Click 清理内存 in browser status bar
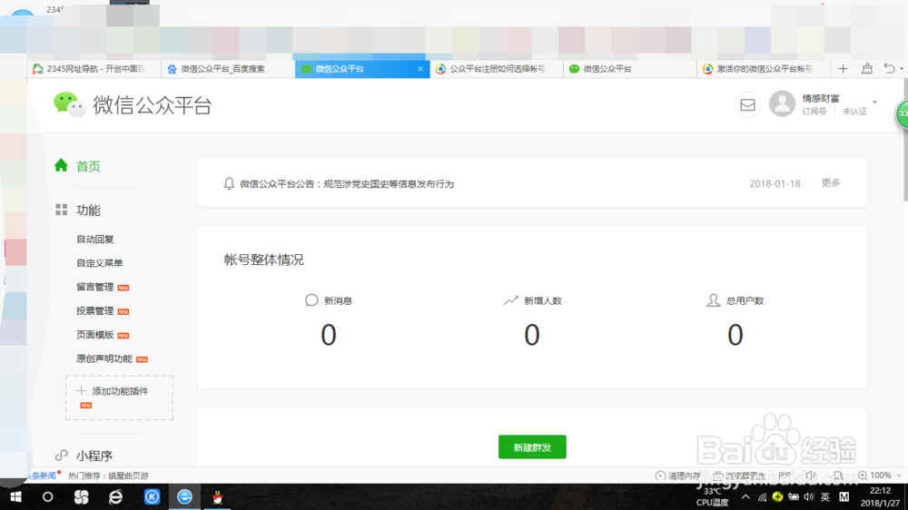 [x=677, y=476]
